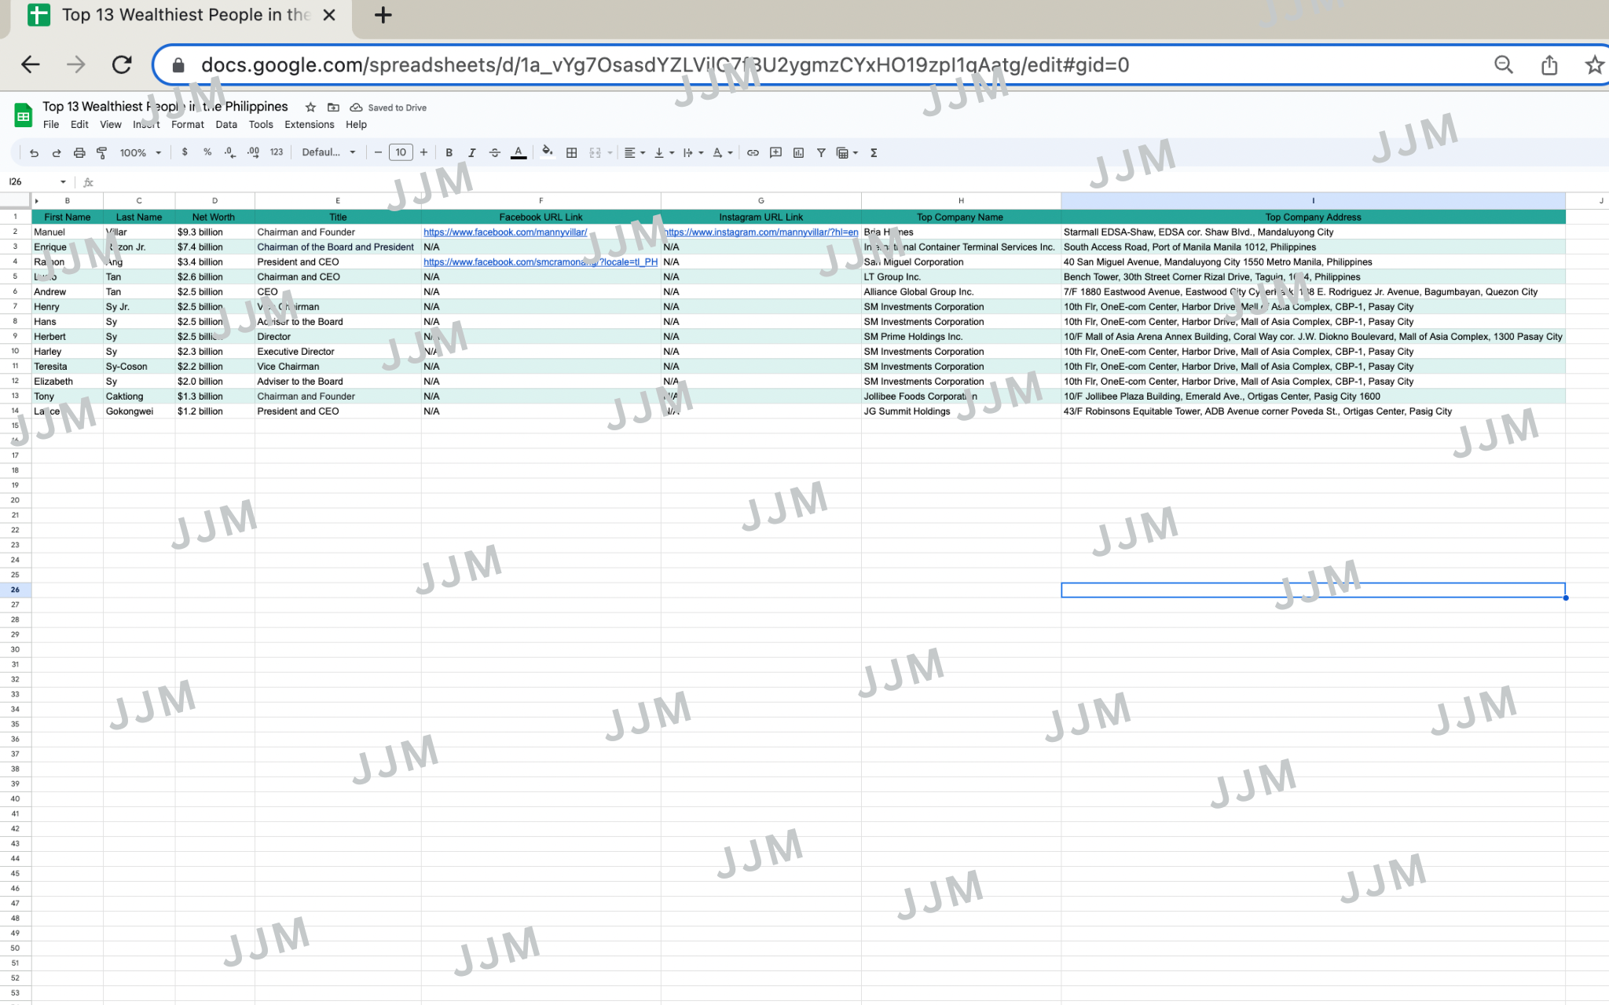Open the Format menu

coord(187,125)
